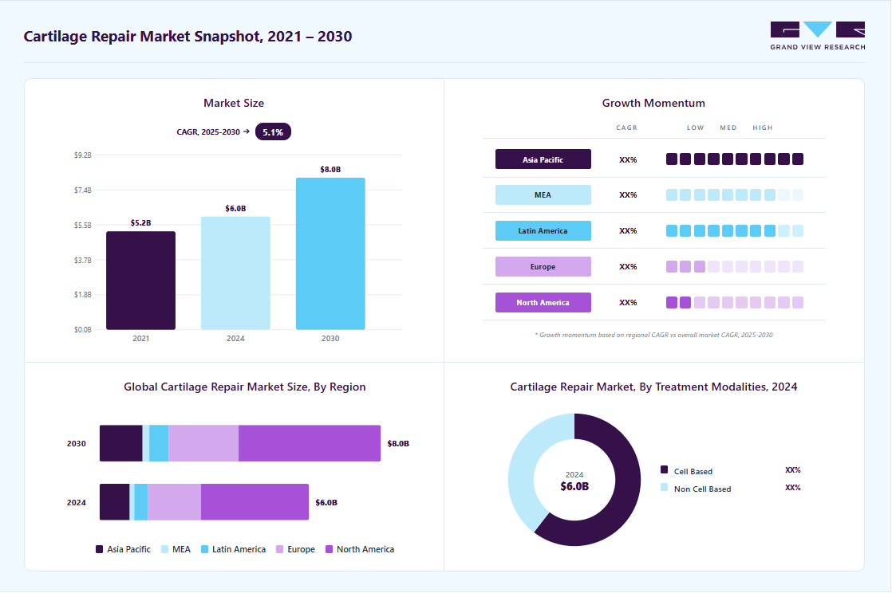This screenshot has height=593, width=892.
Task: Select the 2030 bright blue bar
Action: [330, 253]
